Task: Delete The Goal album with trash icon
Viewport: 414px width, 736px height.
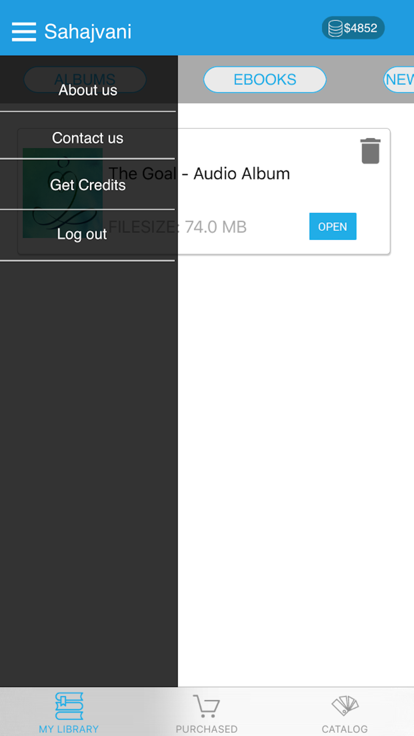Action: [x=371, y=151]
